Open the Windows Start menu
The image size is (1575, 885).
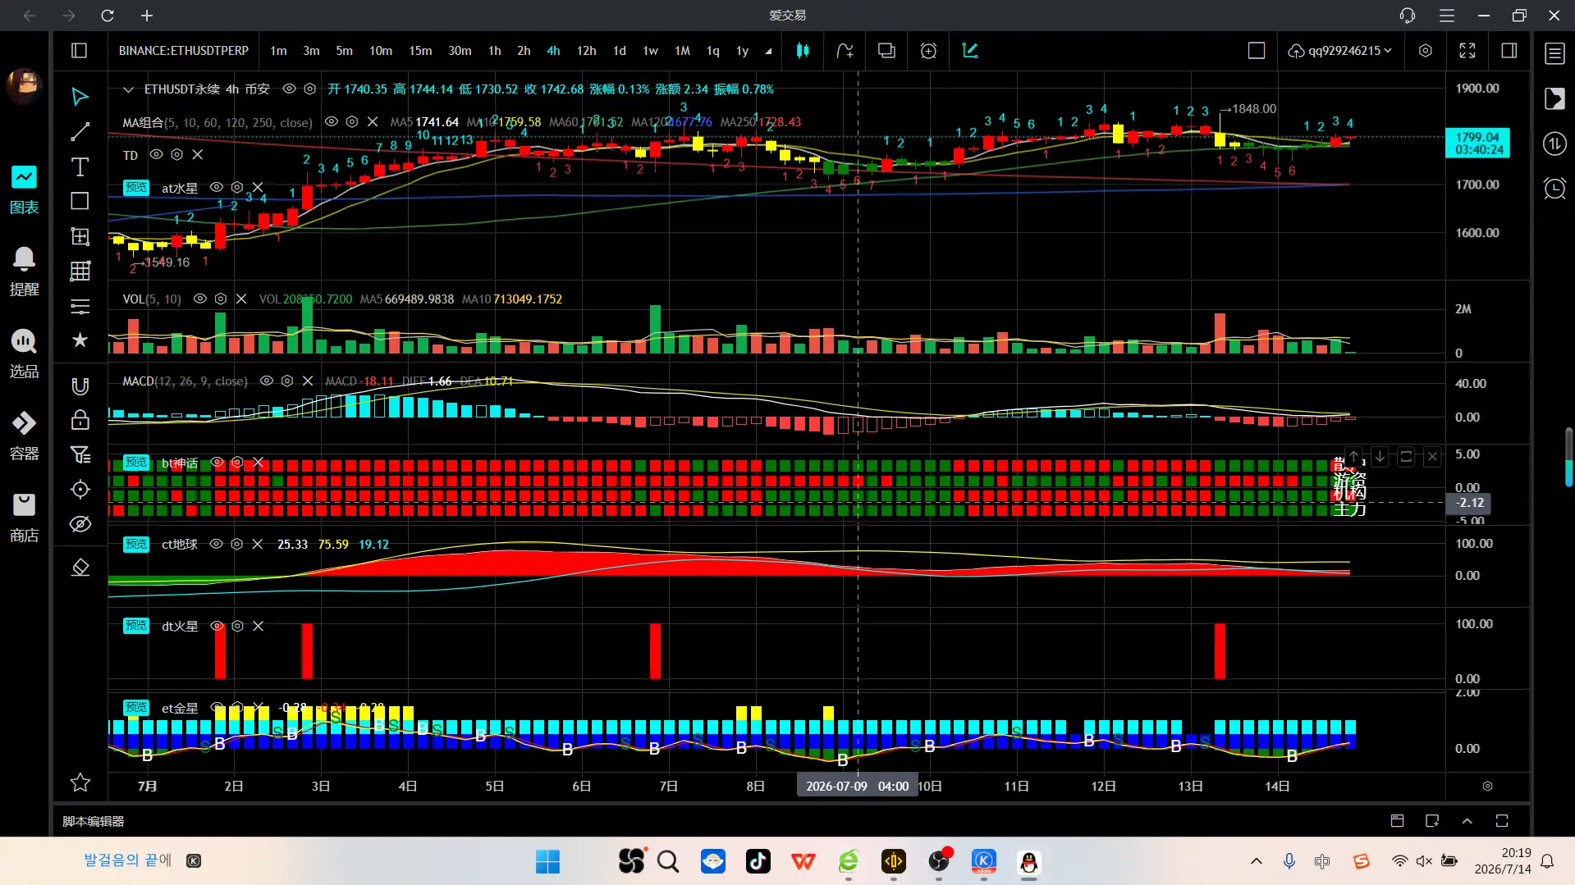point(547,861)
